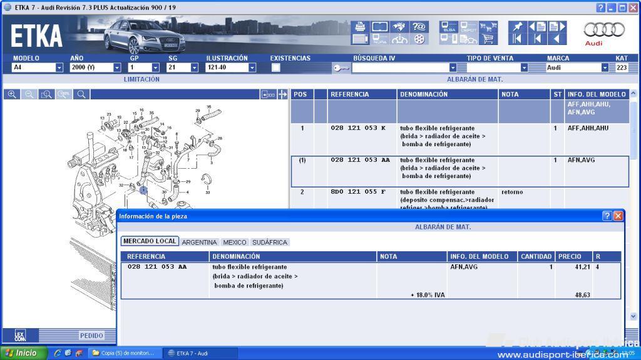This screenshot has width=641, height=360.
Task: Open the Año 2000 (Y) dropdown
Action: click(x=117, y=67)
